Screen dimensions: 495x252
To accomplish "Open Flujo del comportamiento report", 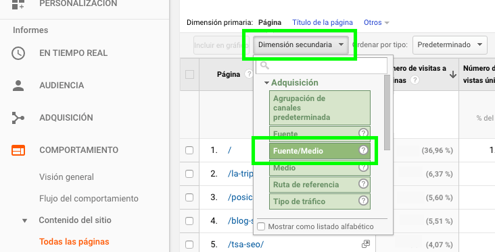I will click(89, 199).
